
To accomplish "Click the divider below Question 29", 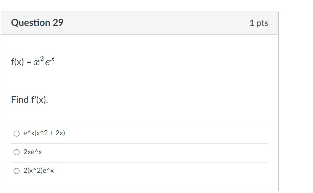I will 139,34.
